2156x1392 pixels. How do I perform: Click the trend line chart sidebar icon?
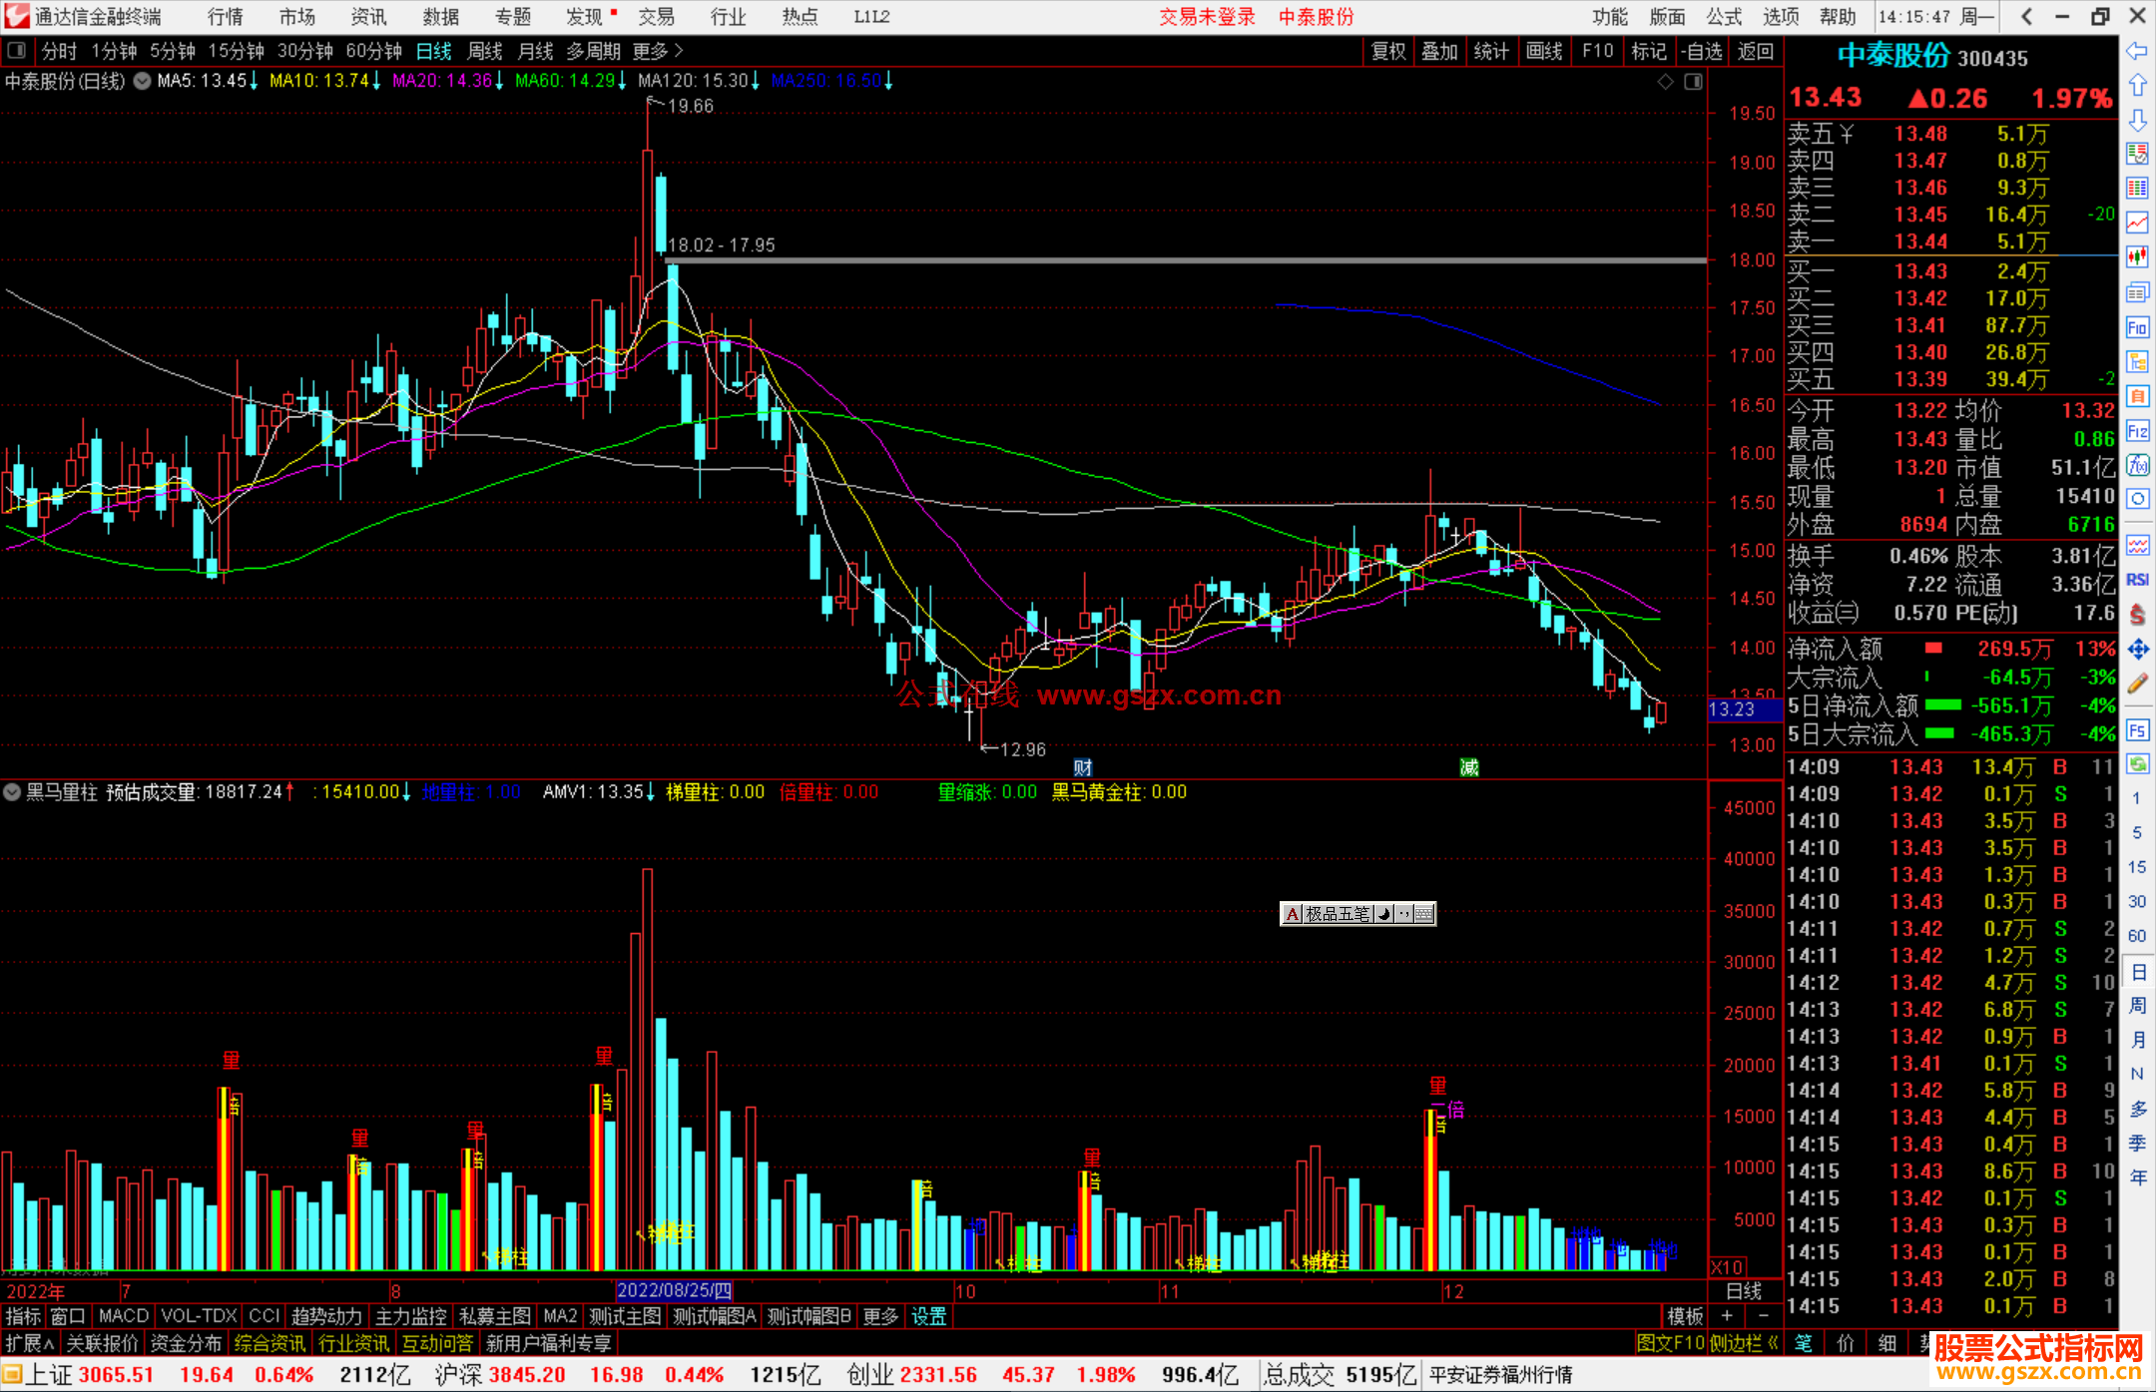click(x=2137, y=223)
